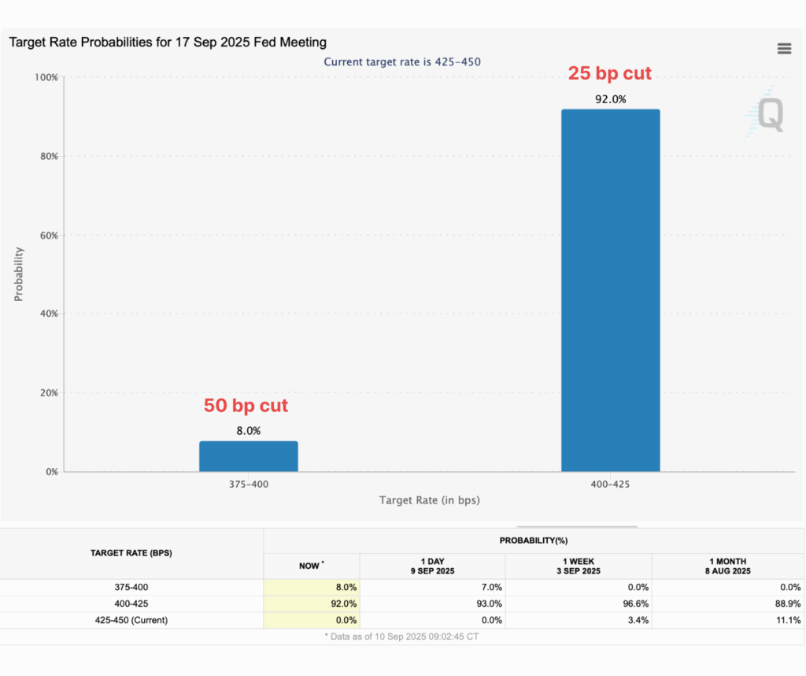Viewport: 806px width, 676px height.
Task: Click 'Current target rate is 425-450' subtitle
Action: click(x=402, y=61)
